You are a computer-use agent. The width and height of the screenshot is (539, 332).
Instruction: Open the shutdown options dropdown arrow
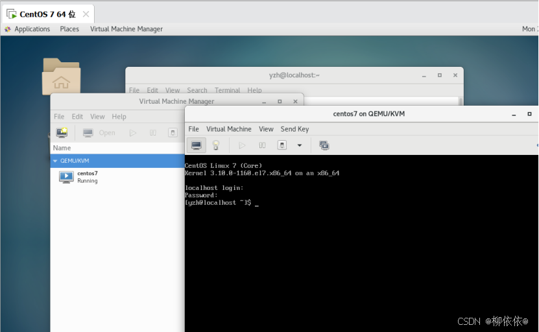click(300, 145)
